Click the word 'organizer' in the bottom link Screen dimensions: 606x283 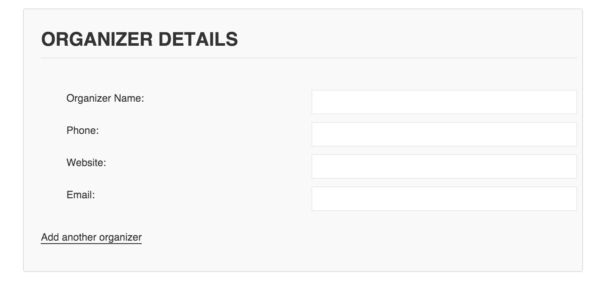point(120,237)
